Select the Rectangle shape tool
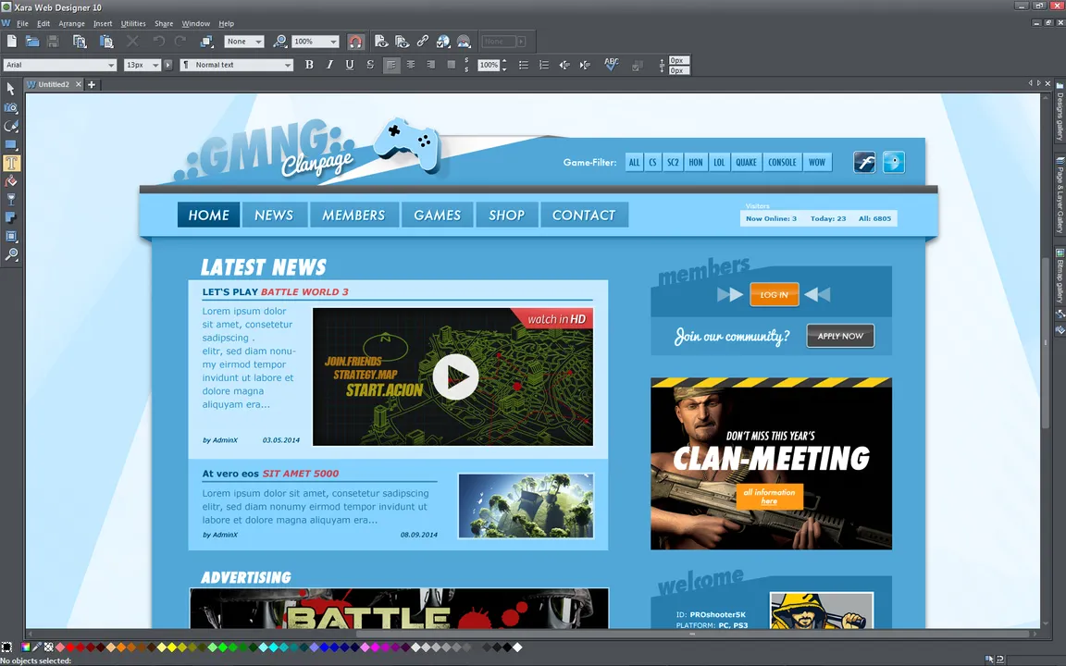The height and width of the screenshot is (666, 1066). pyautogui.click(x=11, y=144)
